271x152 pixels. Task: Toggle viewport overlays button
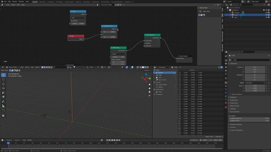click(132, 67)
